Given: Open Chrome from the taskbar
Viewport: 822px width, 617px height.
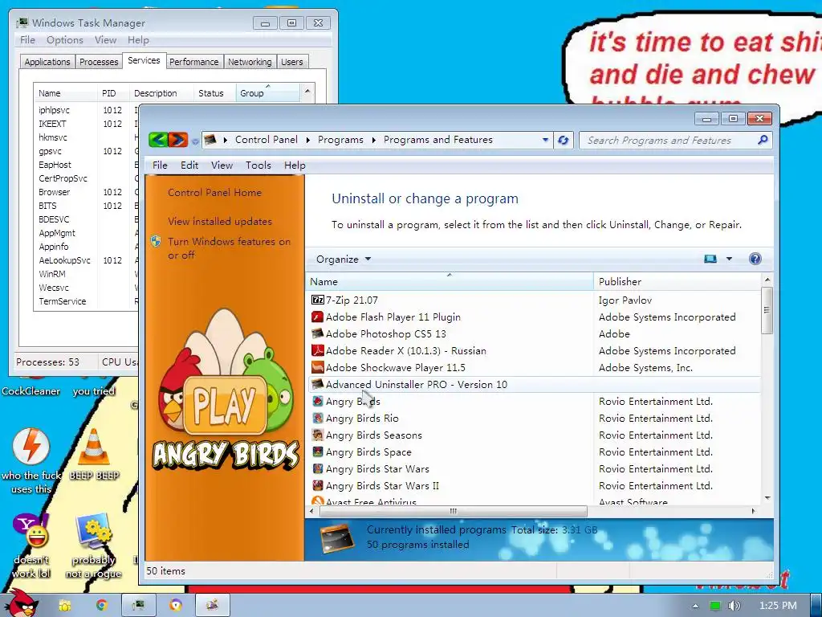Looking at the screenshot, I should [x=102, y=605].
